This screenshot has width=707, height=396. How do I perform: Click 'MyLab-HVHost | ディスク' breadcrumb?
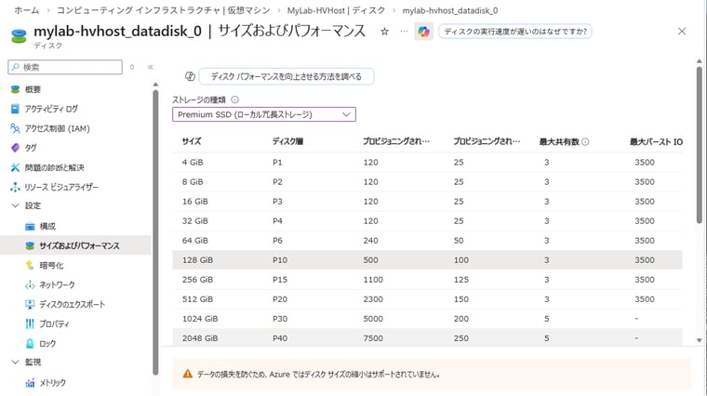(x=336, y=10)
